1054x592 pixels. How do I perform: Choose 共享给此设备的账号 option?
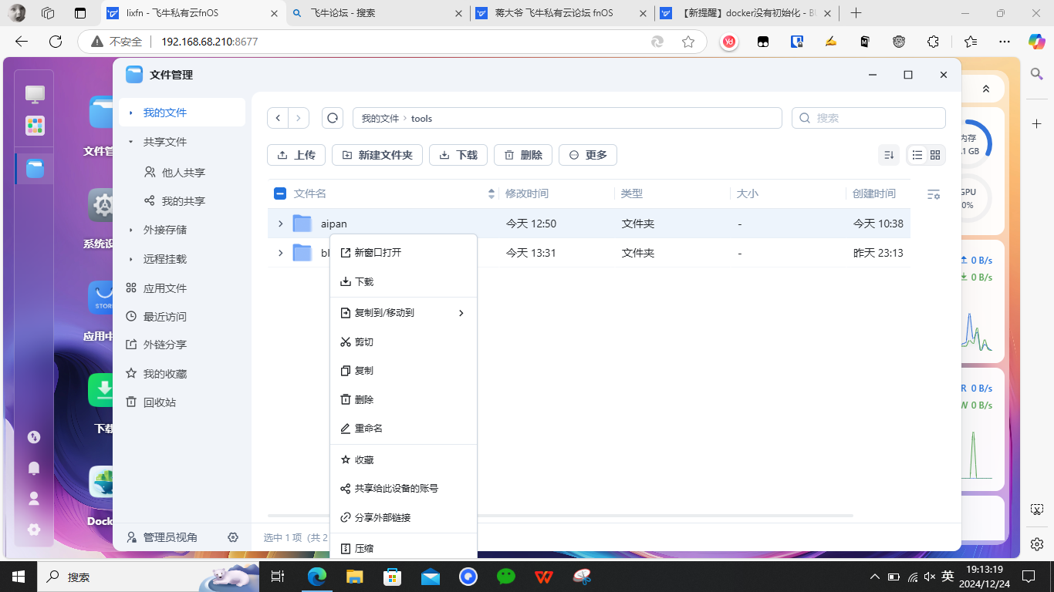404,489
